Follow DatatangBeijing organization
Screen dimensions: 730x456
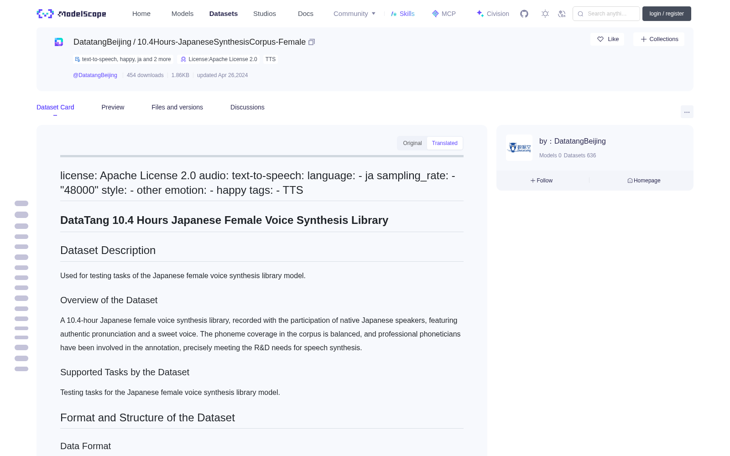[x=542, y=181]
